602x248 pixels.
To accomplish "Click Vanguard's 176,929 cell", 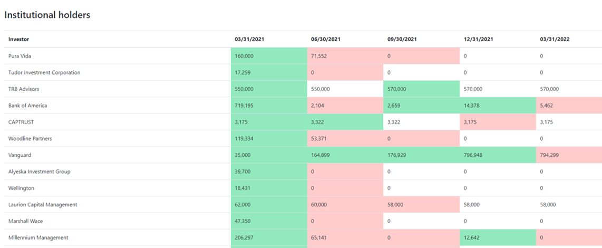I will [421, 155].
